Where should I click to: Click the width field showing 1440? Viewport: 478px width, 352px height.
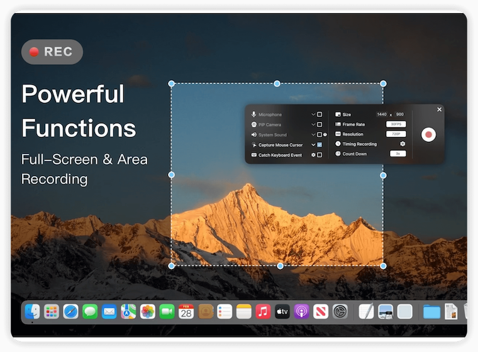(x=381, y=114)
